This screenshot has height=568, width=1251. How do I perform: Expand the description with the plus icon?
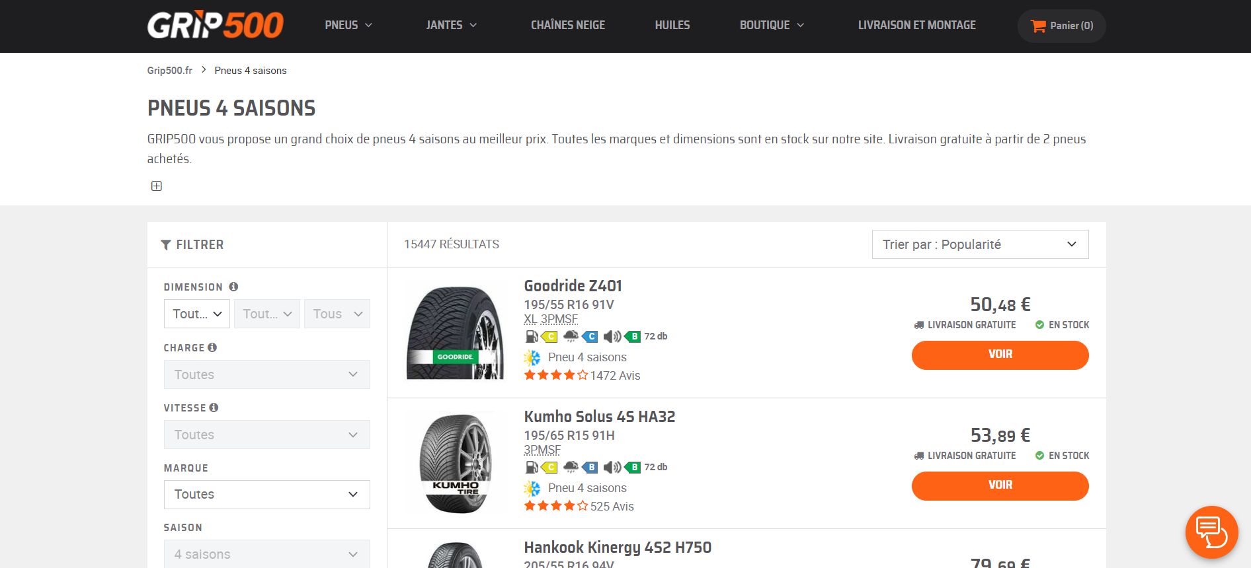(157, 186)
